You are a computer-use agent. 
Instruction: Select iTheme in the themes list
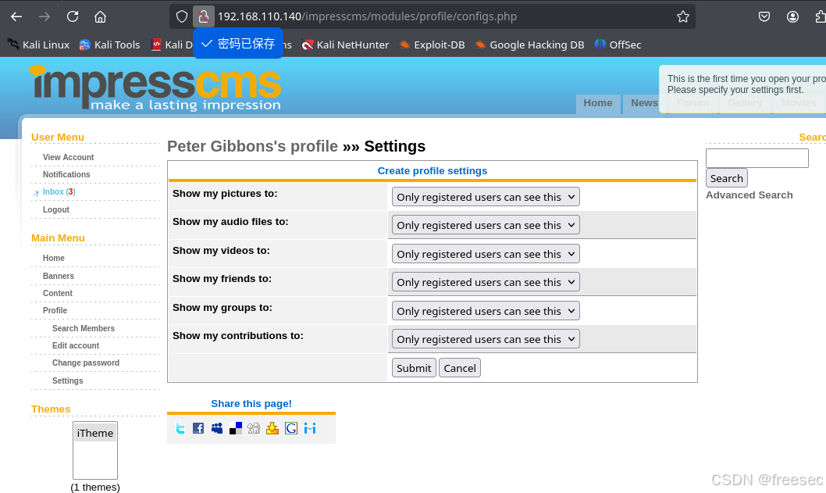[94, 433]
